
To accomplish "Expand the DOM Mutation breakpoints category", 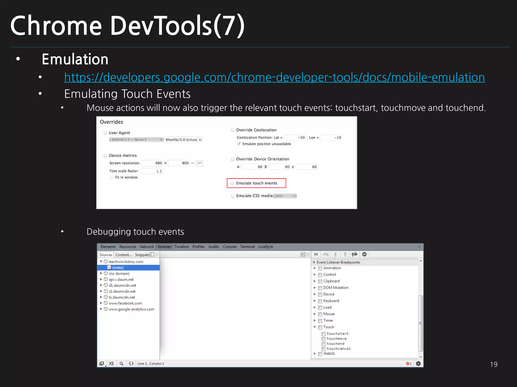I will tap(315, 288).
